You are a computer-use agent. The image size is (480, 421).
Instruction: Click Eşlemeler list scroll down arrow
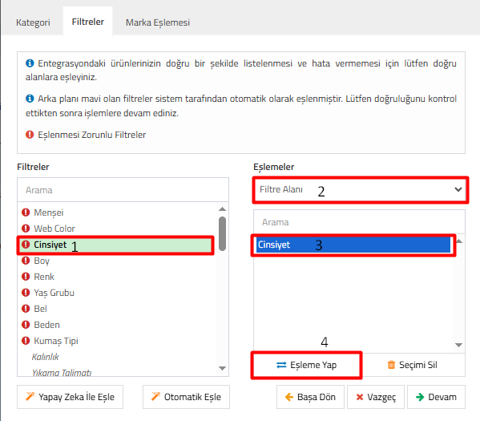point(458,345)
